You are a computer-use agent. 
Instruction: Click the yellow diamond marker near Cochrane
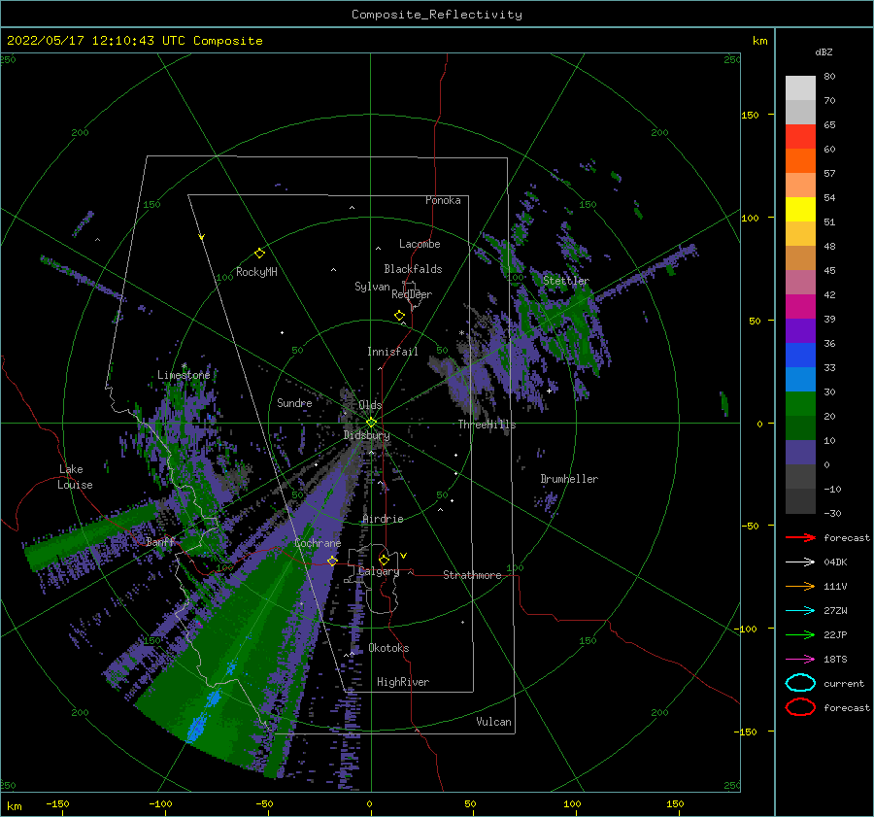pyautogui.click(x=332, y=561)
